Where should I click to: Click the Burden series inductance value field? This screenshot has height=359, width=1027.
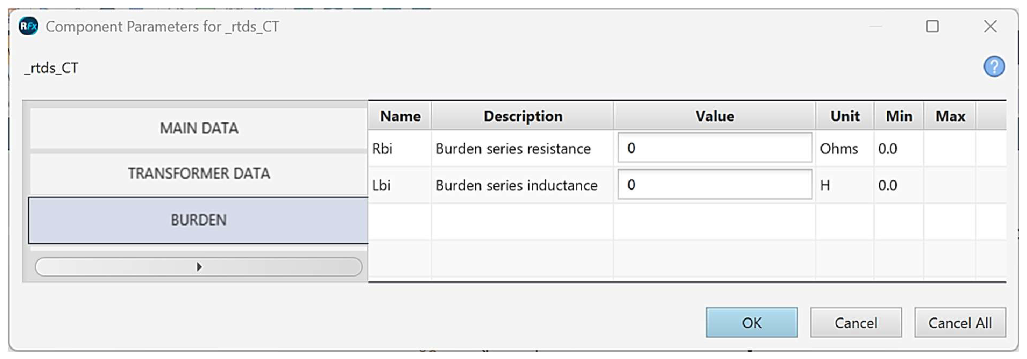pos(715,185)
